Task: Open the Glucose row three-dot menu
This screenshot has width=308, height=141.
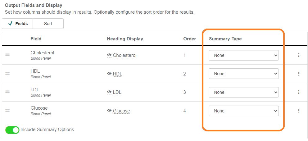Action: coord(299,111)
